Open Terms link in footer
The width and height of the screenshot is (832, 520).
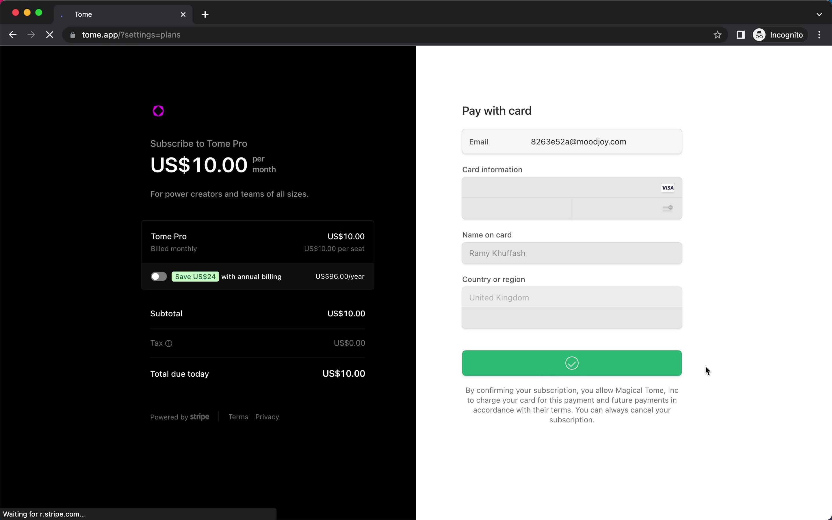238,416
